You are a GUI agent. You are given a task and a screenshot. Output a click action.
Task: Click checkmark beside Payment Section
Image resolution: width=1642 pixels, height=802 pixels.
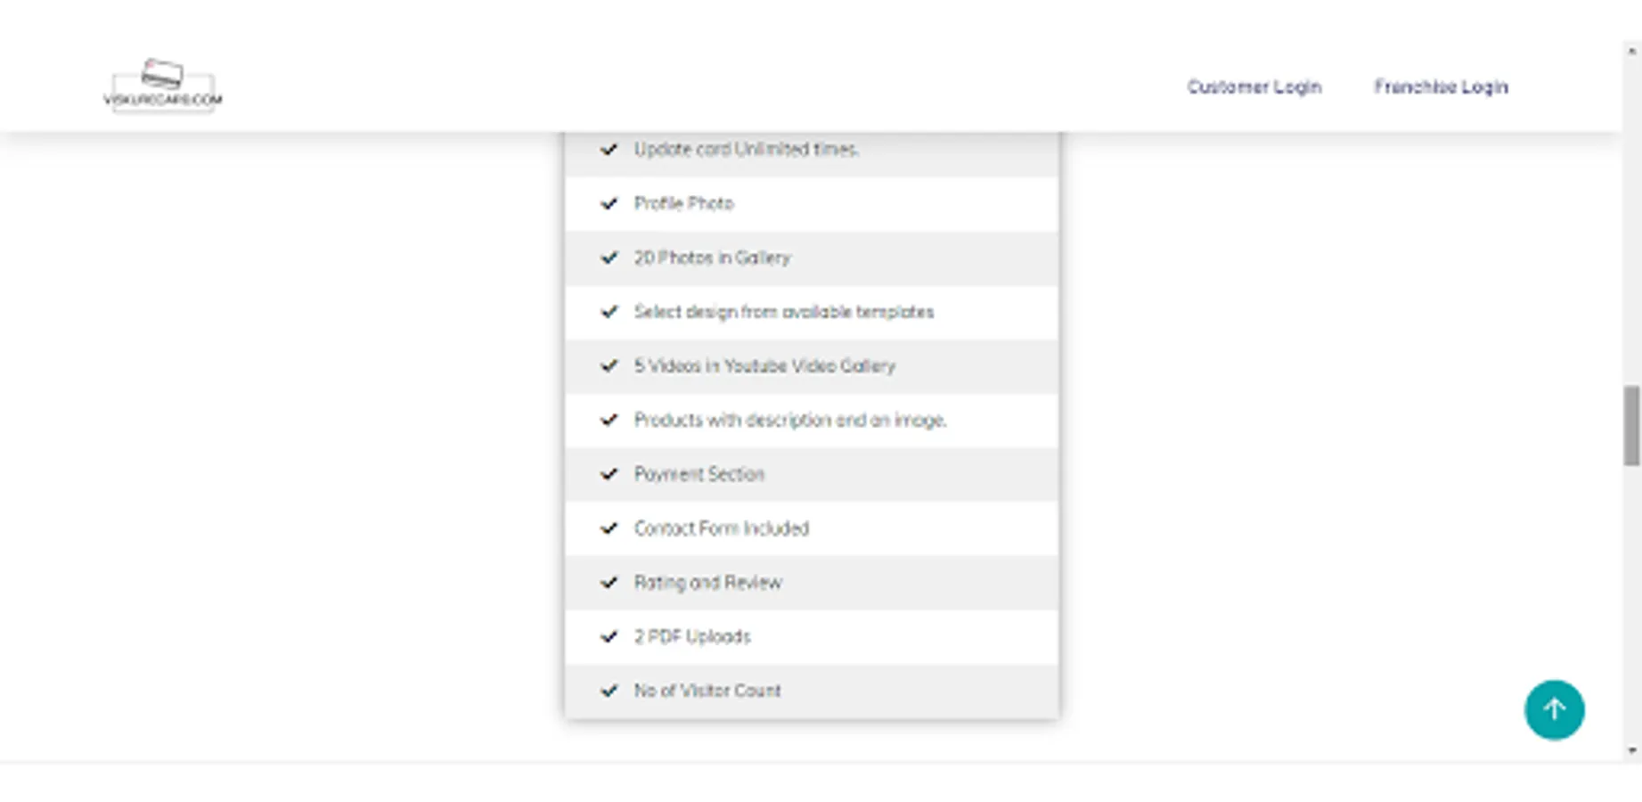click(x=609, y=474)
